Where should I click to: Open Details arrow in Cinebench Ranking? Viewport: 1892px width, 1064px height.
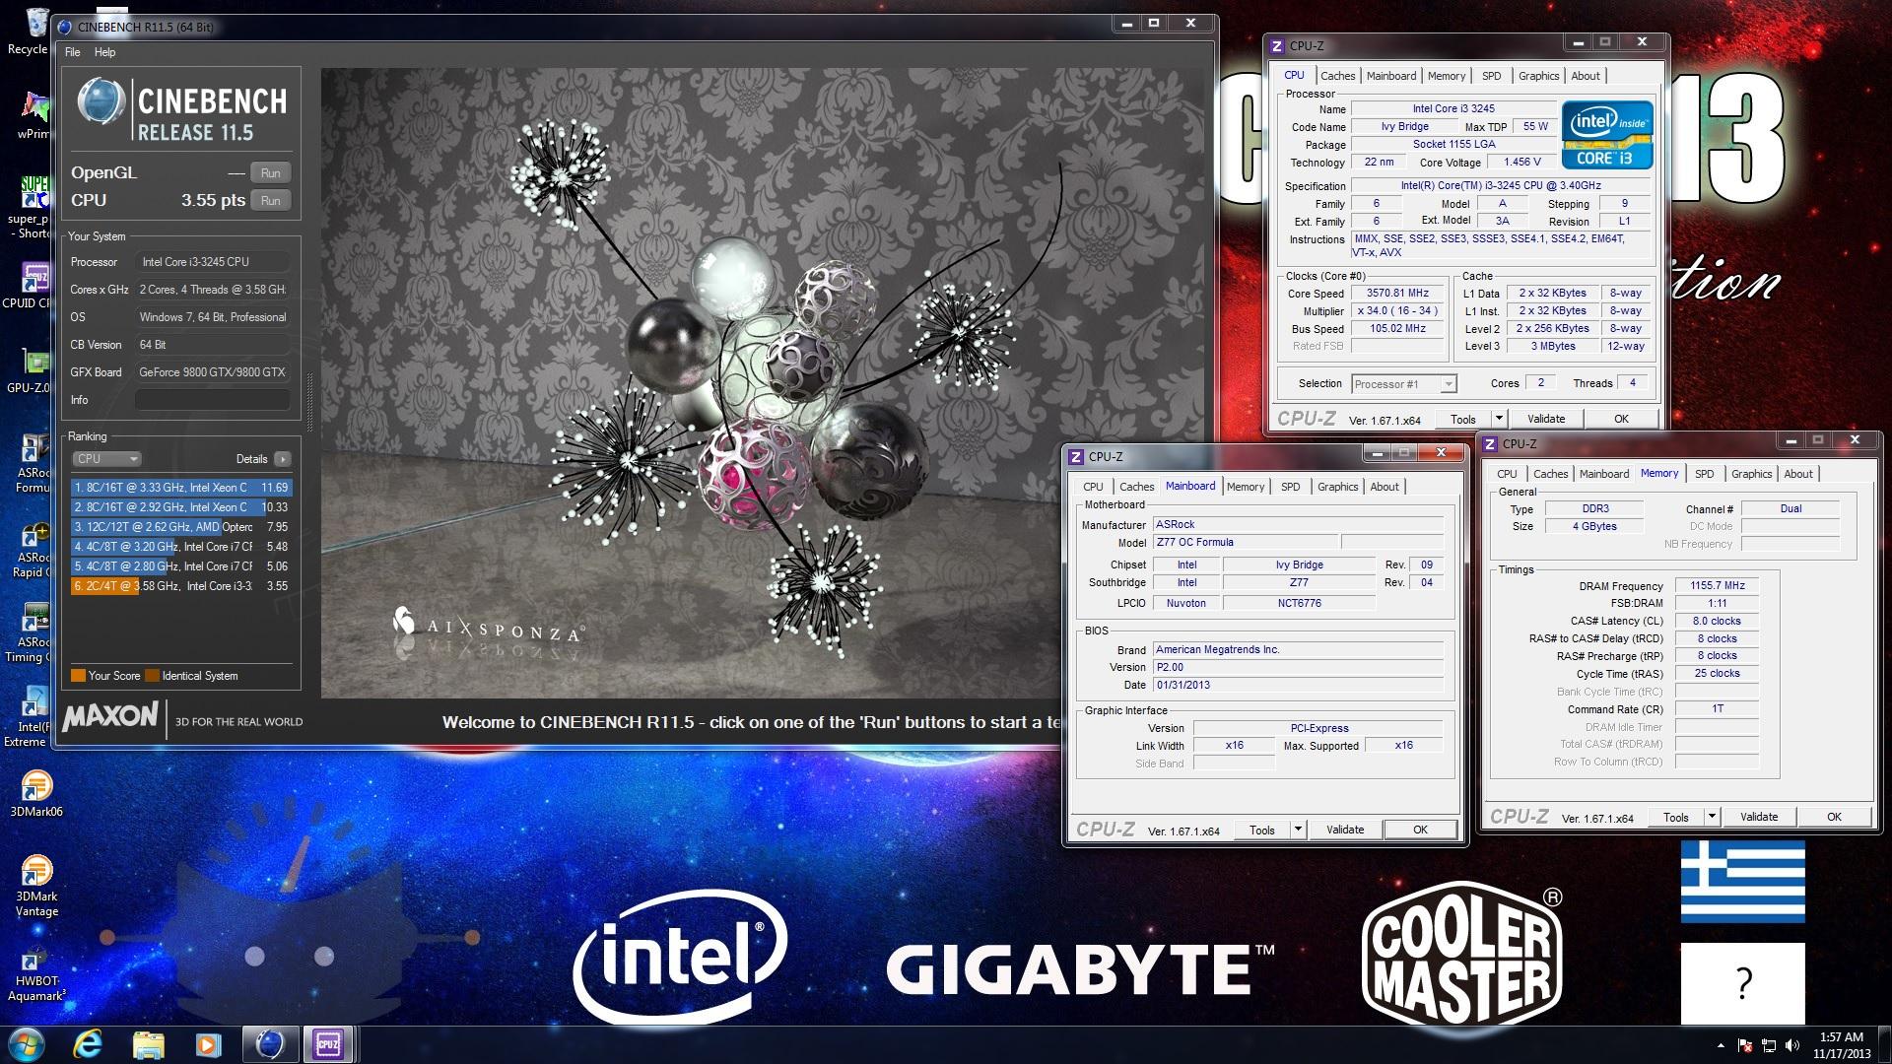[283, 459]
